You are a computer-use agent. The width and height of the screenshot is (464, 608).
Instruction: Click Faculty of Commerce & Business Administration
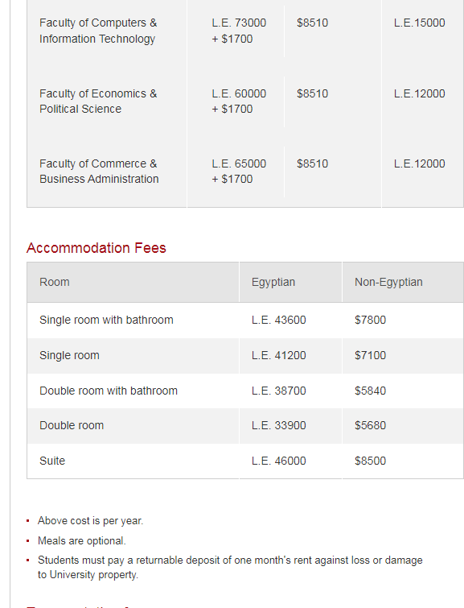(99, 171)
